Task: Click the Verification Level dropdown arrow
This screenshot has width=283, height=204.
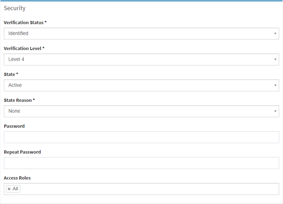Action: 275,59
